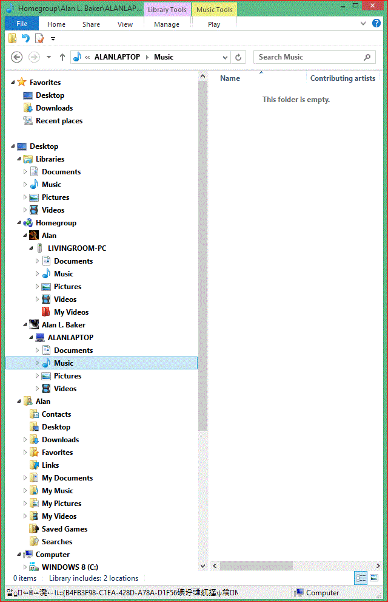388x602 pixels.
Task: Click the Links folder icon
Action: [x=34, y=465]
